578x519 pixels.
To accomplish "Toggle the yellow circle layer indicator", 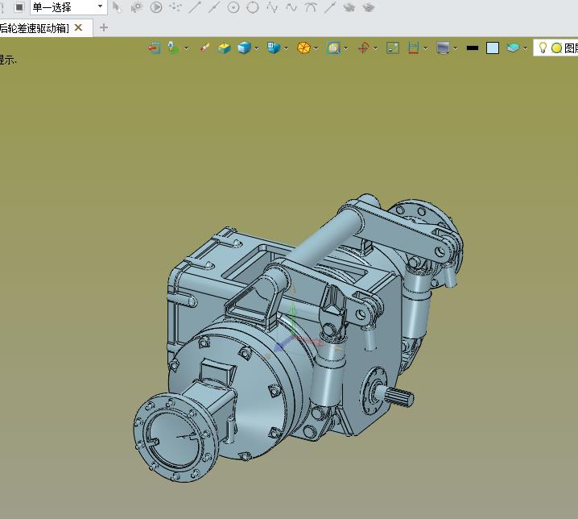I will 556,48.
